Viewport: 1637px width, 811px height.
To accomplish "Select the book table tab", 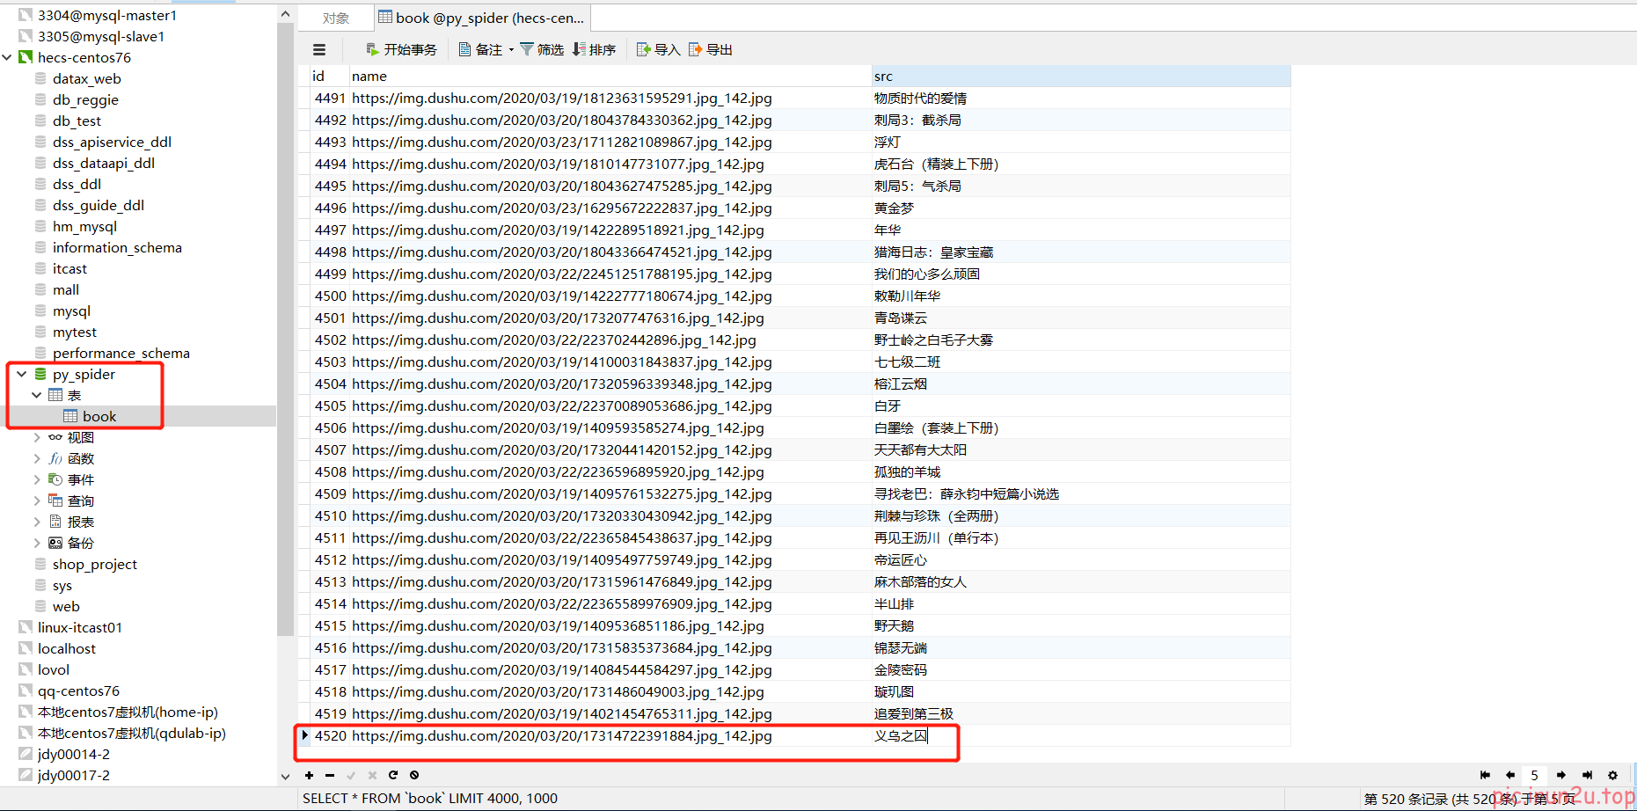I will [x=482, y=18].
